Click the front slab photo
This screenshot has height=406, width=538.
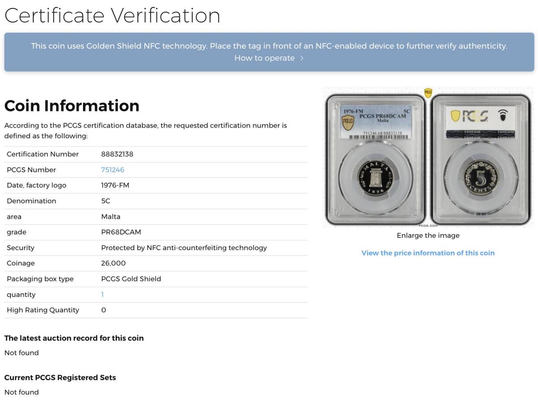pos(376,159)
